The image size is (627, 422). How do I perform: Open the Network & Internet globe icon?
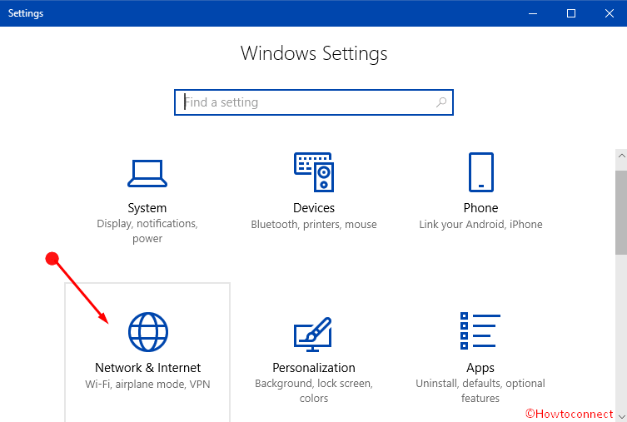tap(148, 332)
